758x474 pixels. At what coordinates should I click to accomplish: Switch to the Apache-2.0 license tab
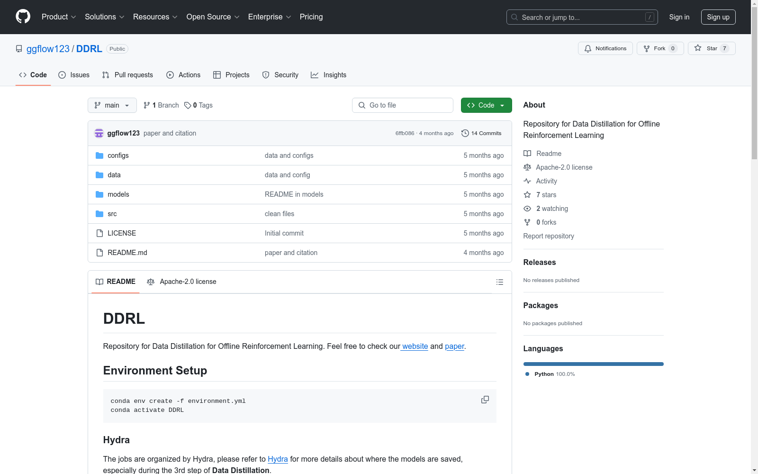(x=181, y=282)
